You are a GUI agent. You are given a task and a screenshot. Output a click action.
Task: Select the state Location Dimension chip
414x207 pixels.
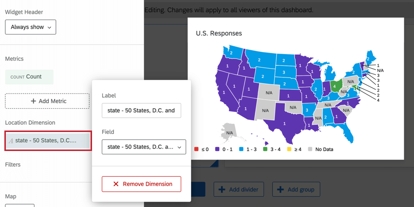48,141
